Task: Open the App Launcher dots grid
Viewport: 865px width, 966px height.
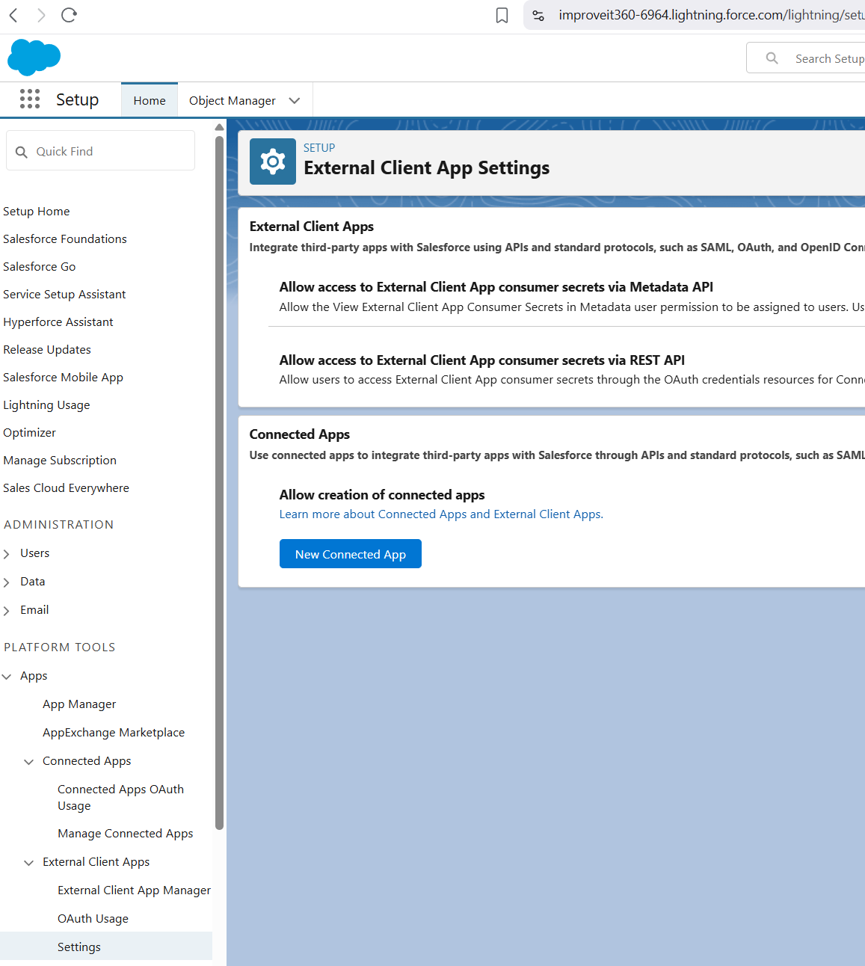Action: pyautogui.click(x=30, y=99)
